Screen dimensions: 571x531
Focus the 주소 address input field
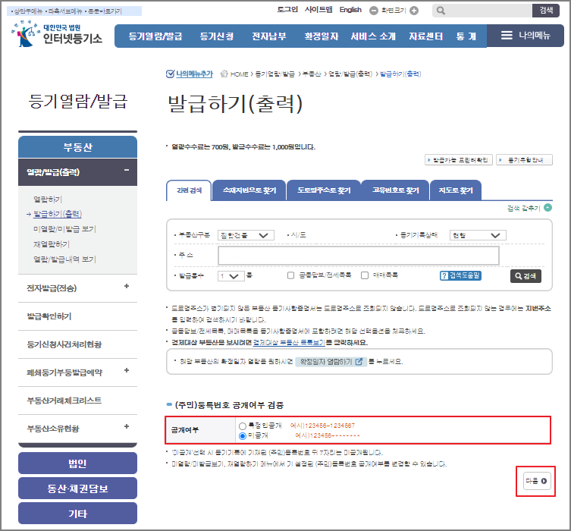(x=359, y=256)
